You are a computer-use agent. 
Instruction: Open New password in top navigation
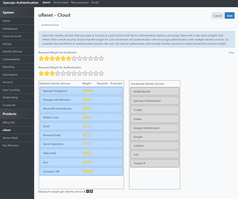[80, 2]
